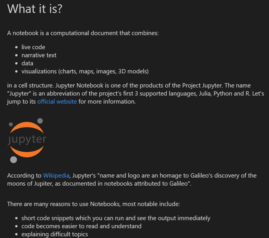Click the visualizations bullet item

(85, 71)
